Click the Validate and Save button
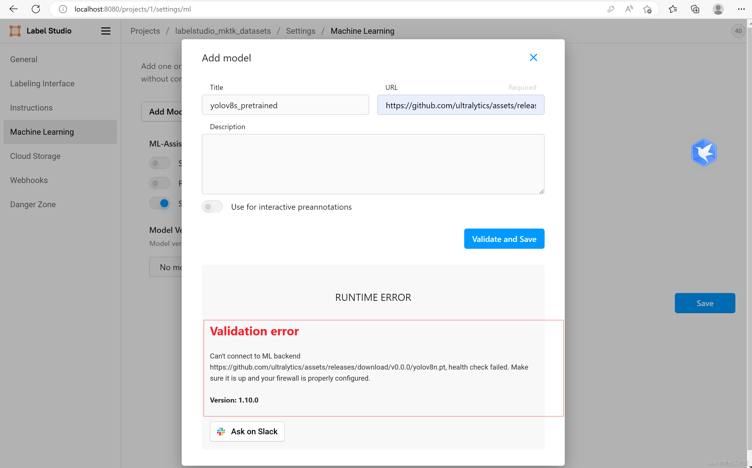The image size is (752, 468). [504, 239]
